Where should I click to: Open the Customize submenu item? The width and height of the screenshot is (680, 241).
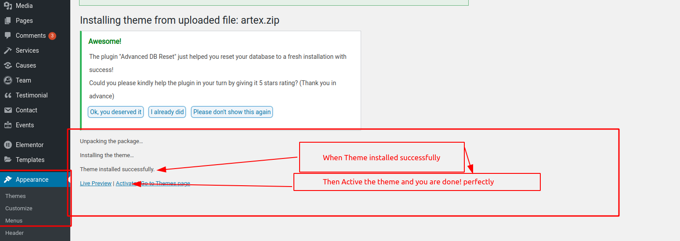click(19, 209)
